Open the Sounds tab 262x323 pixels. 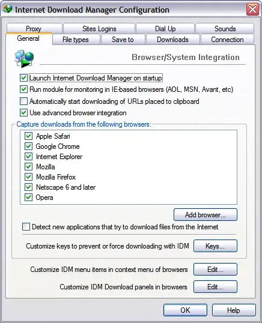225,28
